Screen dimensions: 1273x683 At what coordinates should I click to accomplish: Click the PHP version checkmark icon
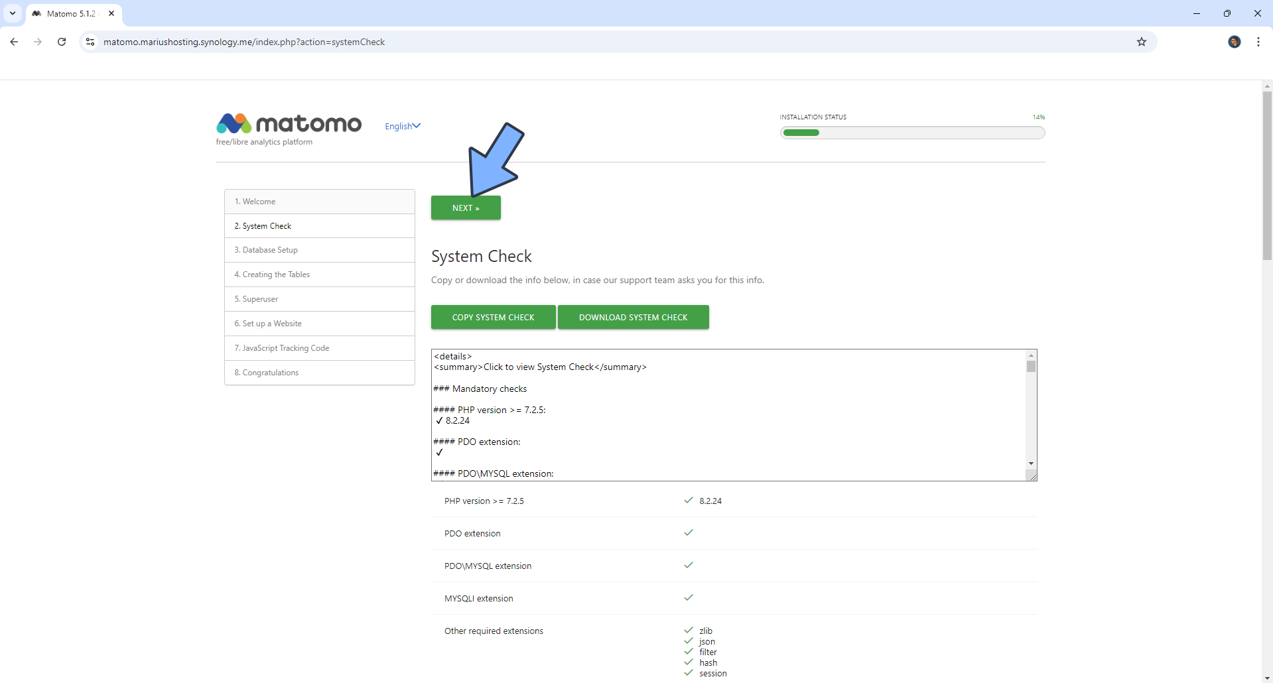click(x=689, y=501)
